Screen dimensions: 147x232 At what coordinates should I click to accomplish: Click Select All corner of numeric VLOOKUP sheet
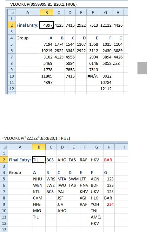click(12, 13)
